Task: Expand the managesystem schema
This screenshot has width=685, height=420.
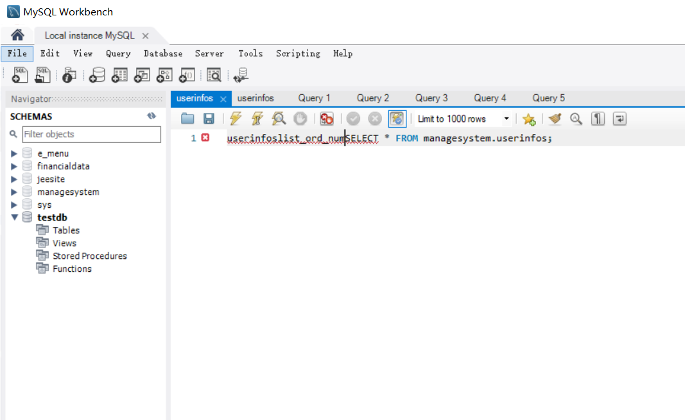Action: [x=14, y=192]
